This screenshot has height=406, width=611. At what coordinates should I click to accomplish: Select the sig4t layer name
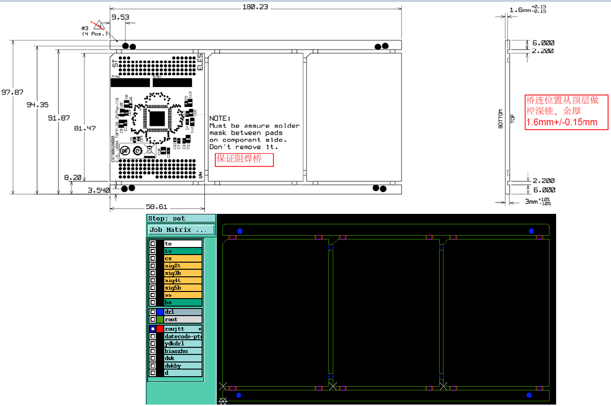[183, 281]
